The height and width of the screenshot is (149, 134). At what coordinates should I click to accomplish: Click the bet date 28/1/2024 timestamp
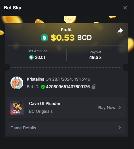(x=68, y=79)
